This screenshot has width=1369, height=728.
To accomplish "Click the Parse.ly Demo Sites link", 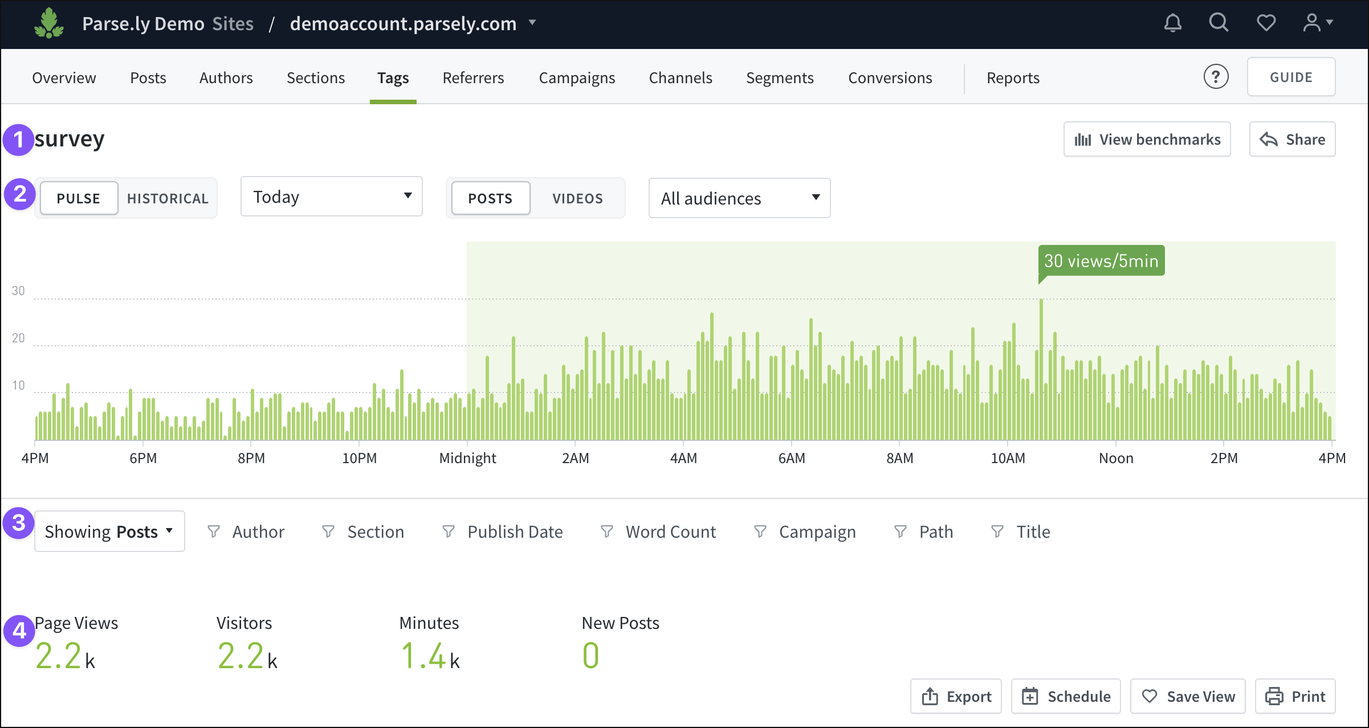I will [168, 23].
